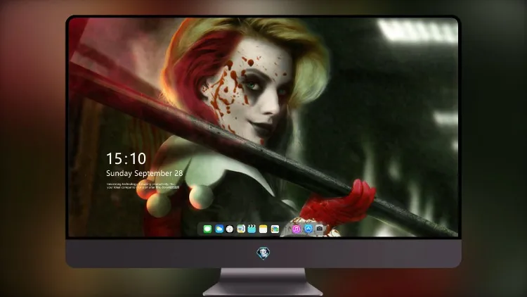Click the Sunday September 28 date text

point(145,173)
